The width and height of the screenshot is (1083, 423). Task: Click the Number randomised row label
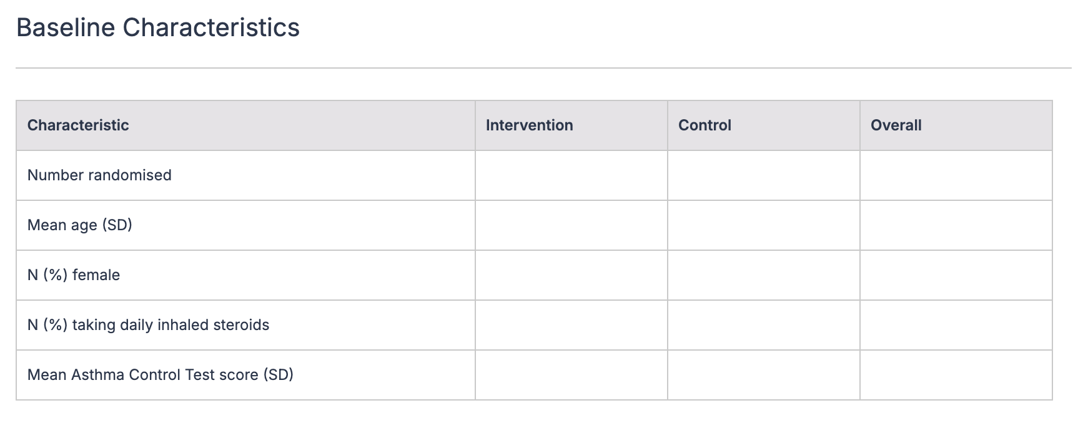pos(99,175)
